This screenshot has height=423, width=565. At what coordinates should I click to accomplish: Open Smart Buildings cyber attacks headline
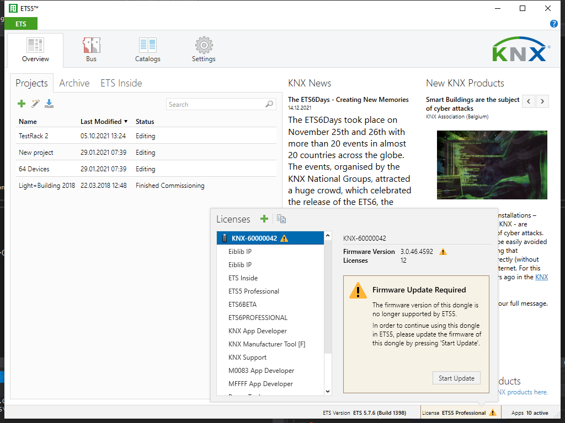click(472, 104)
